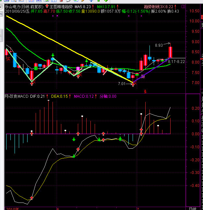The width and height of the screenshot is (203, 210).
Task: Click the yellow DEA:0.15 value
Action: [x=59, y=96]
